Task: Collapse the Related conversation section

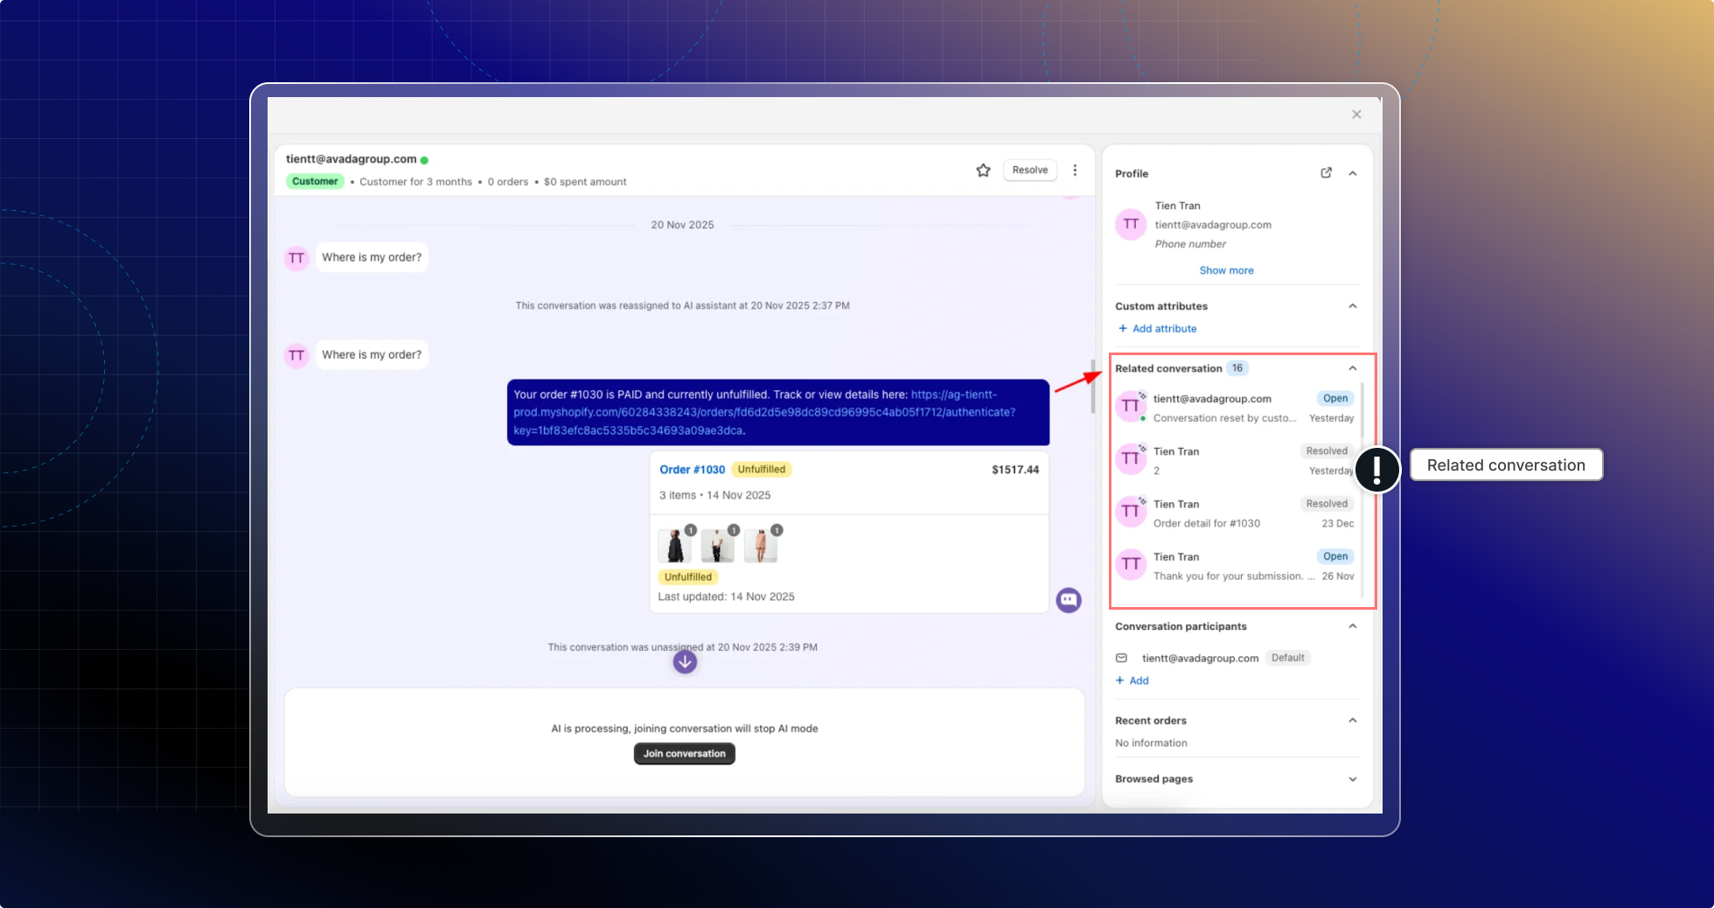Action: point(1353,368)
